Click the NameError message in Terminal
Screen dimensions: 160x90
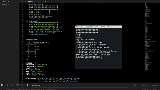click(93, 54)
